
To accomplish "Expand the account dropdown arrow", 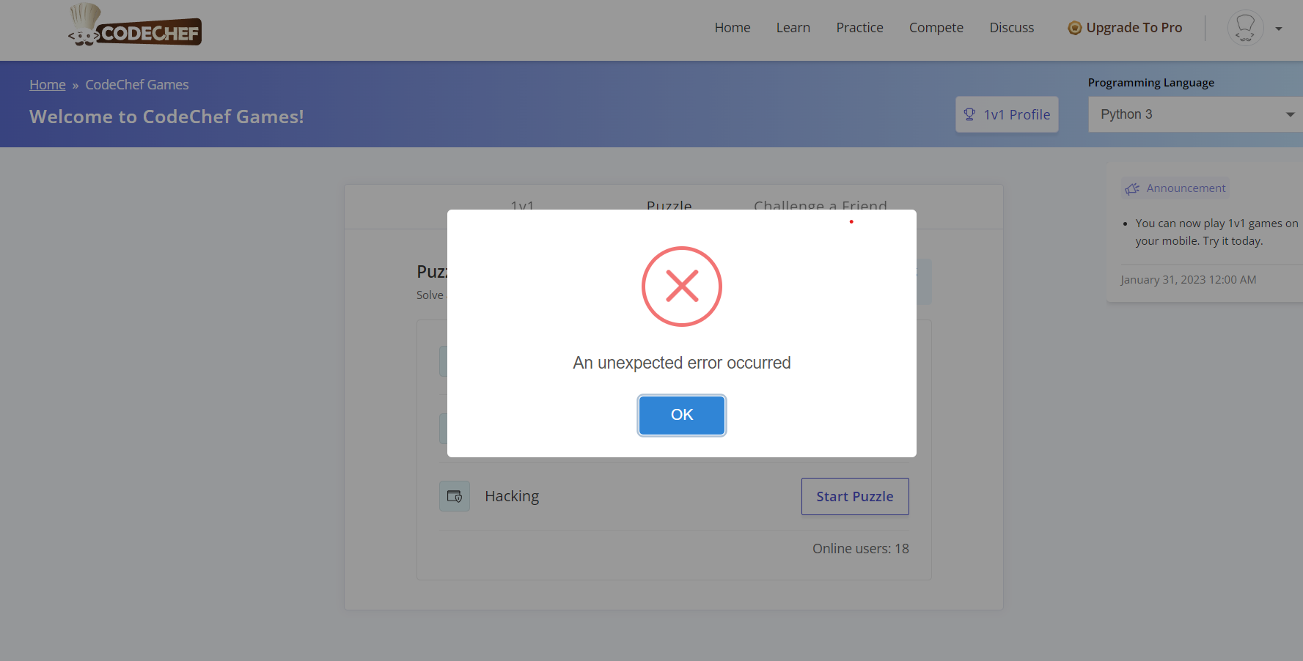I will pyautogui.click(x=1279, y=29).
